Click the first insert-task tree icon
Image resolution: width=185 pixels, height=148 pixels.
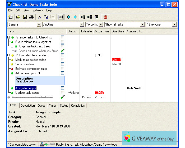click(x=83, y=17)
